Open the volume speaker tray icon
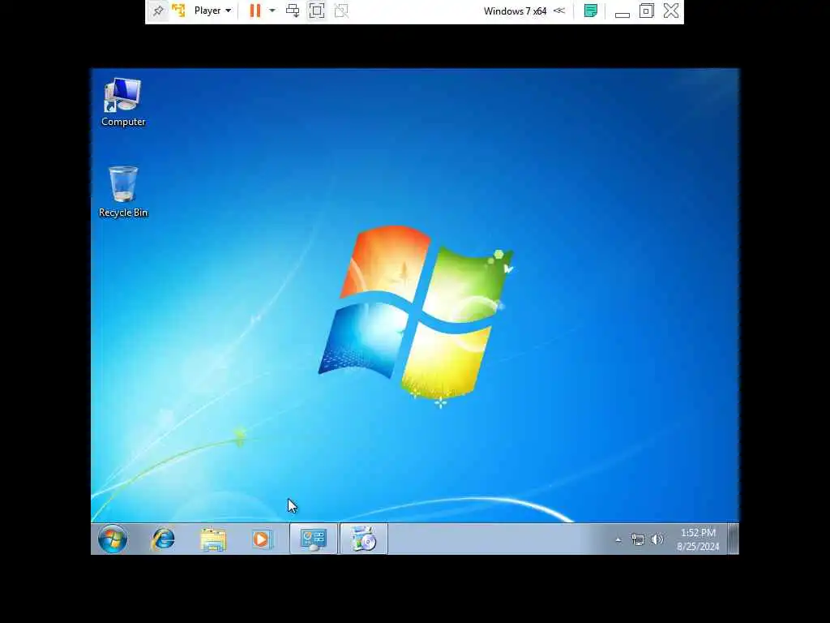 pyautogui.click(x=657, y=539)
